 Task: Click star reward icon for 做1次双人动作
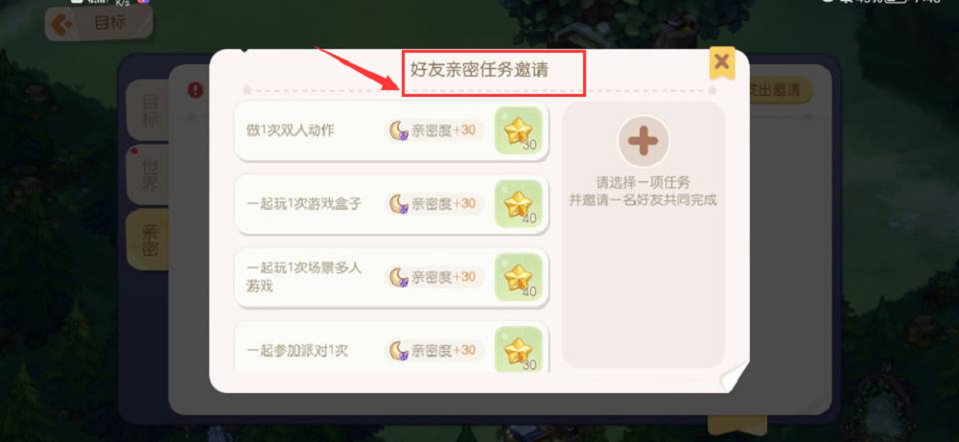518,130
